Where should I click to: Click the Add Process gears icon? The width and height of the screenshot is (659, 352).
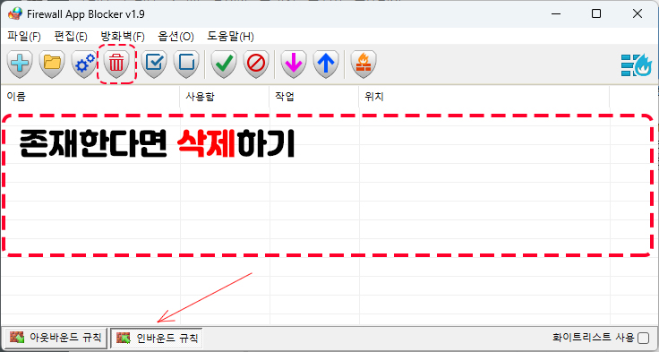coord(84,64)
